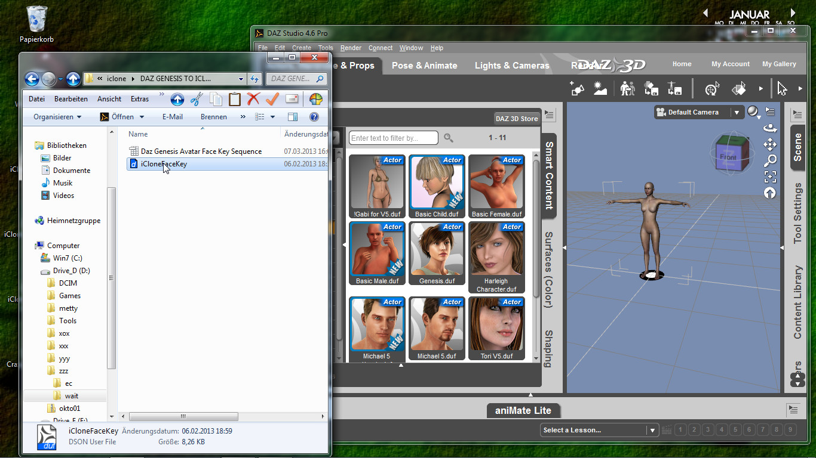This screenshot has width=816, height=458.
Task: Toggle the Explorer preview pane button
Action: (293, 117)
